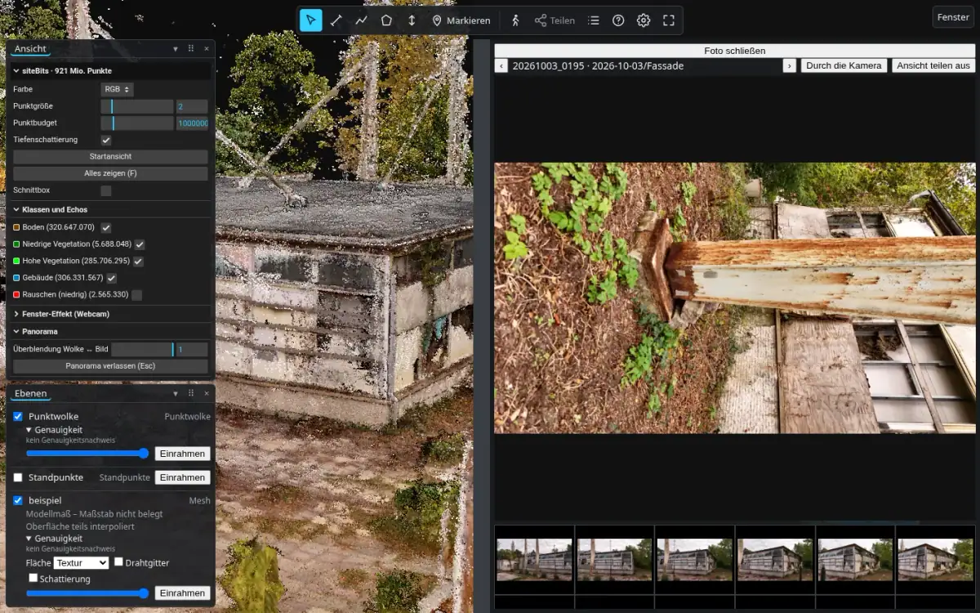This screenshot has width=980, height=613.
Task: Toggle the Hohe Vegetation class checkbox
Action: (138, 262)
